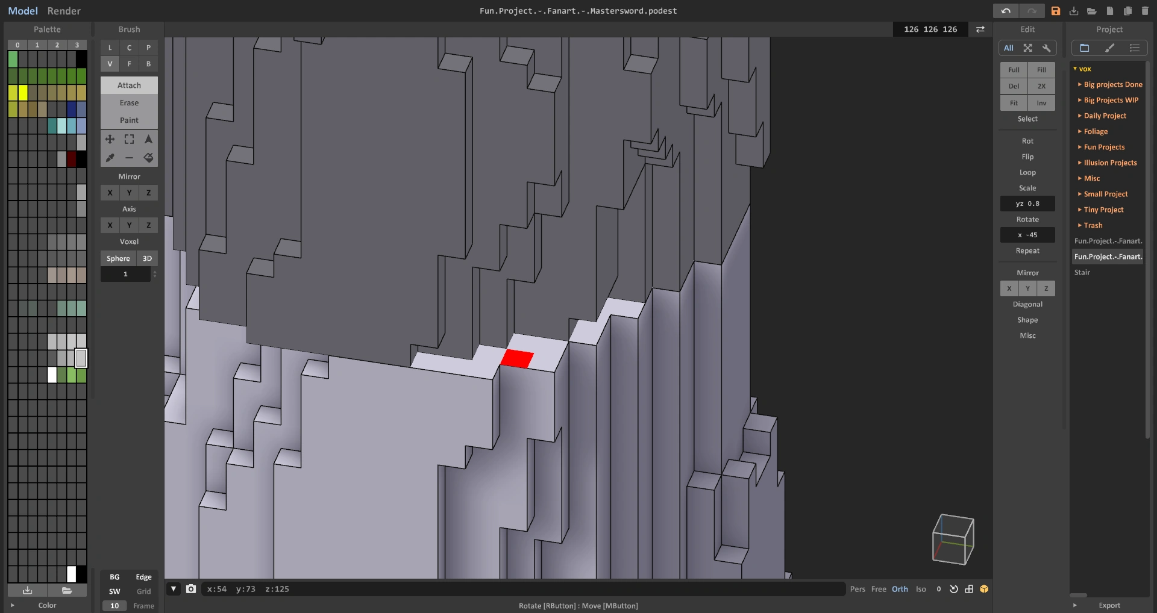
Task: Click the swap arrows beside model size
Action: (980, 29)
